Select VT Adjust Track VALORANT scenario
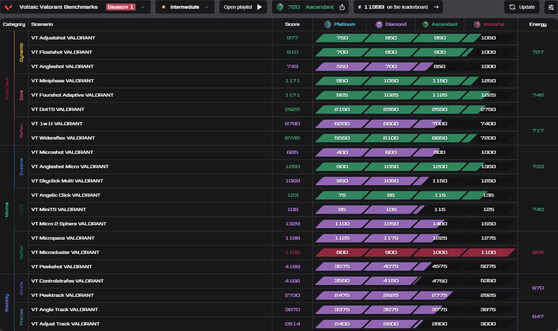558x331 pixels. (65, 324)
